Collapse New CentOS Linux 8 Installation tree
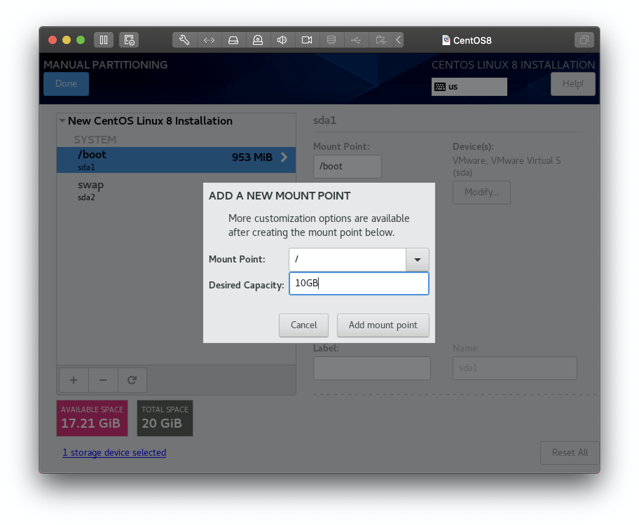This screenshot has width=639, height=525. 62,121
